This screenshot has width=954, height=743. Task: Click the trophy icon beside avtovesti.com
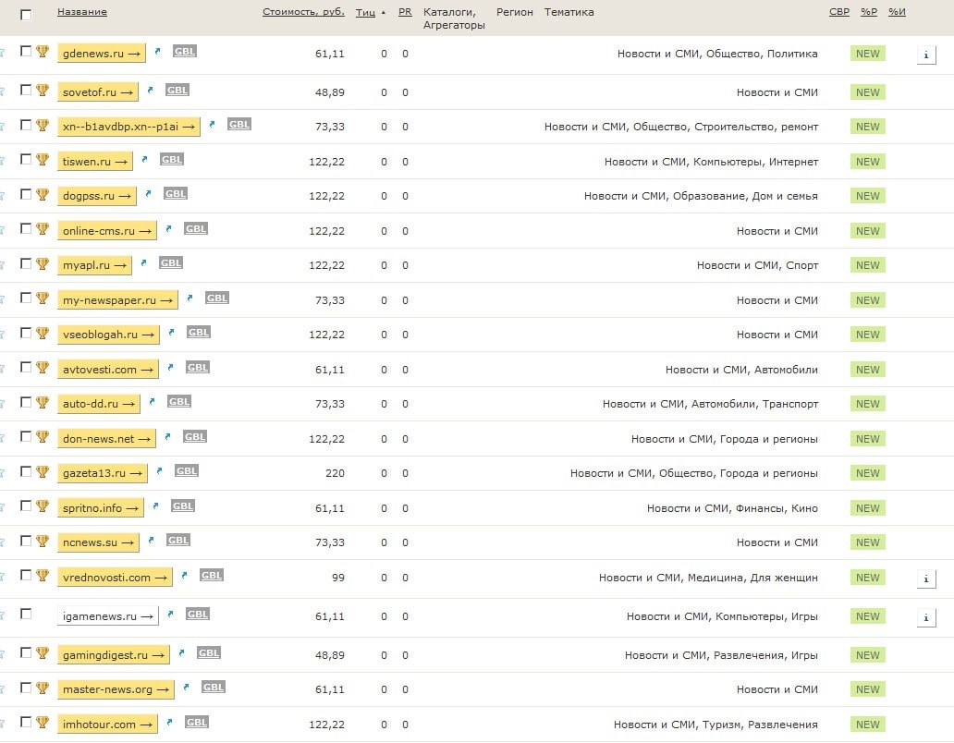pyautogui.click(x=42, y=368)
